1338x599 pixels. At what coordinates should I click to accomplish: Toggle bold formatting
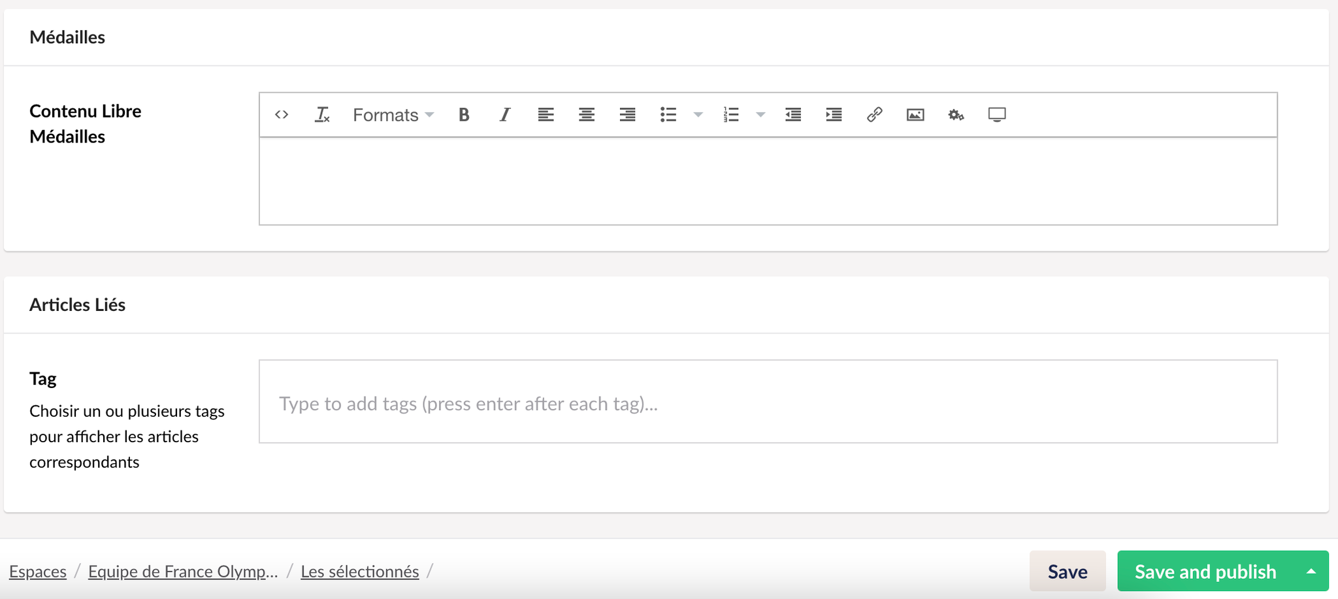tap(464, 115)
